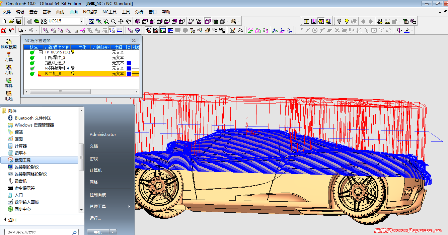This screenshot has height=235, width=448.
Task: Open the NC程序 menu
Action: [x=90, y=12]
